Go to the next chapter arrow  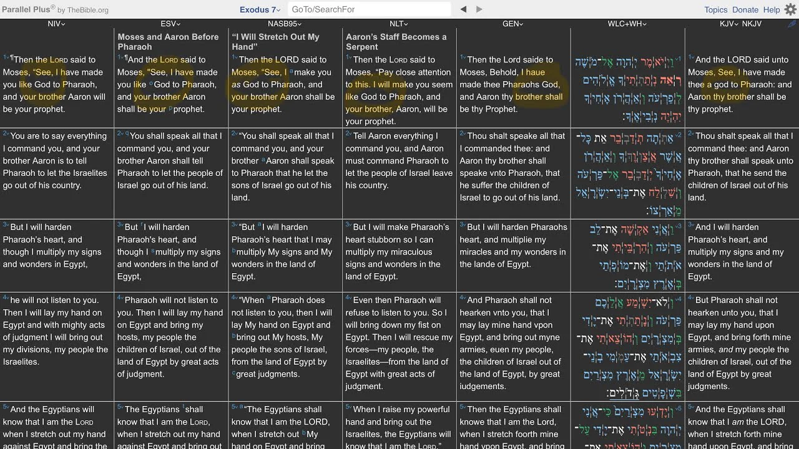click(479, 9)
